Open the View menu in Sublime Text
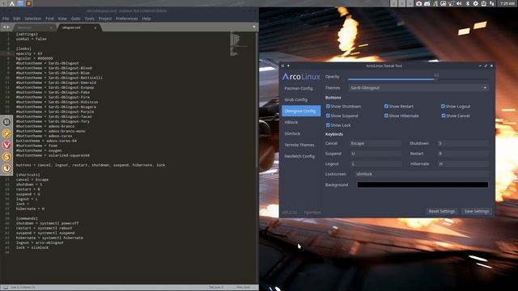 (x=62, y=19)
